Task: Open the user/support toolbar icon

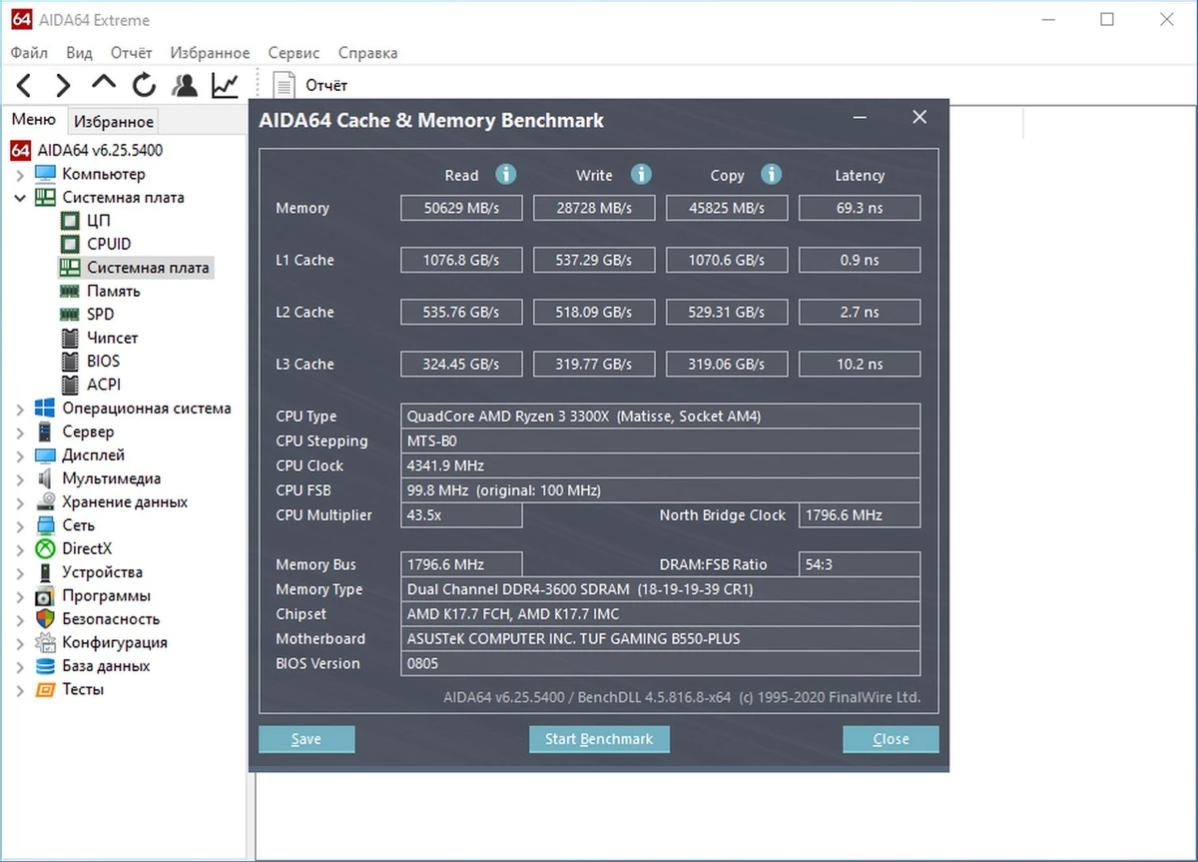Action: (x=185, y=85)
